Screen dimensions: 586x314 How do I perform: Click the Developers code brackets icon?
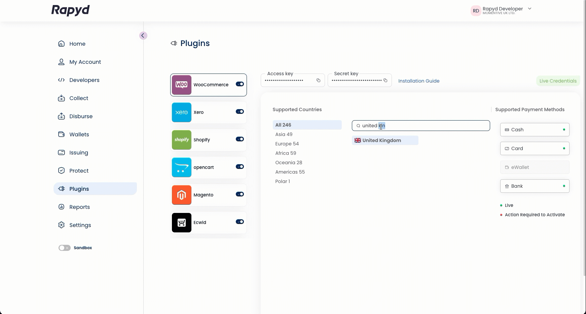click(x=61, y=80)
